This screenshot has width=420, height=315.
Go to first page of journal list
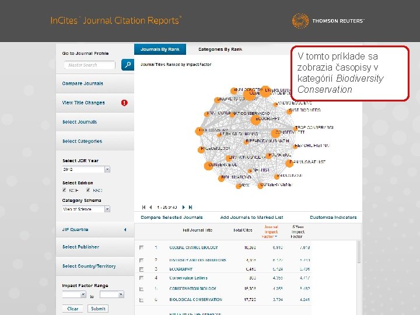tap(144, 207)
